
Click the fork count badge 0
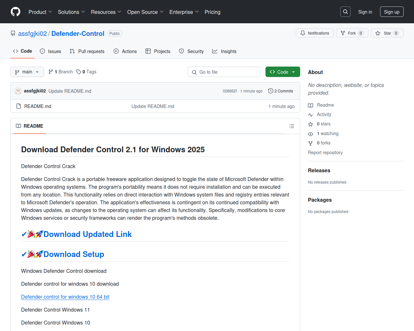pyautogui.click(x=361, y=33)
